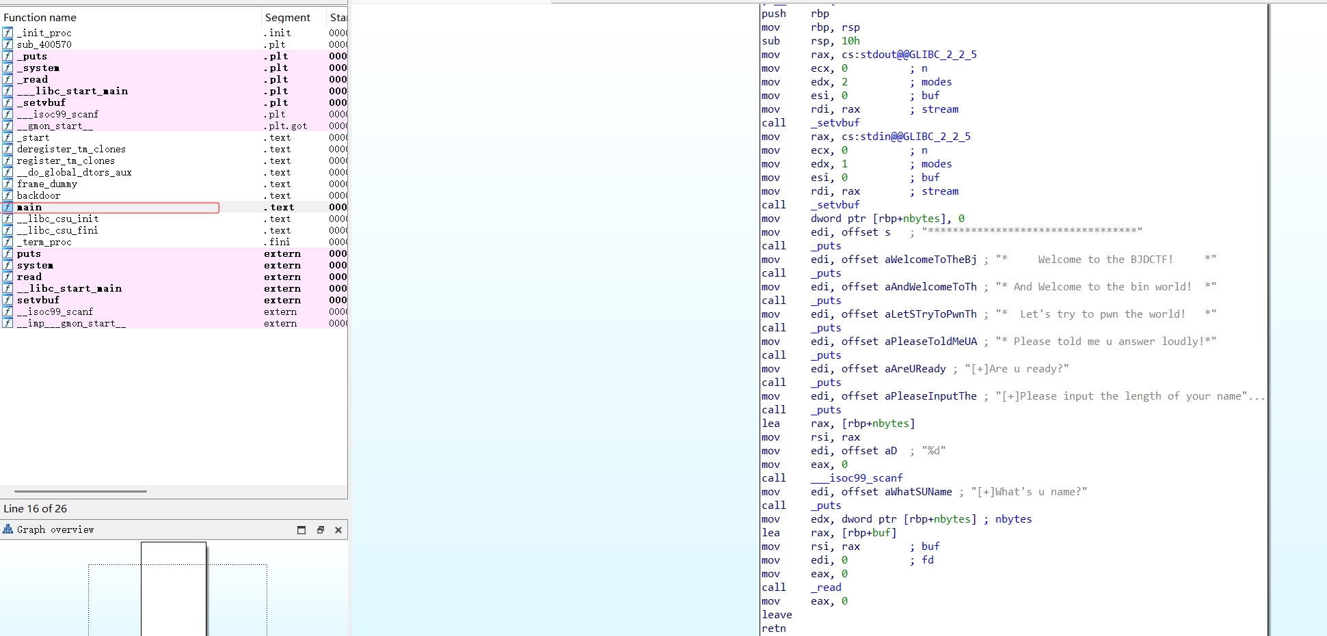This screenshot has height=636, width=1327.
Task: Click the function icon next to _term_proc
Action: 8,242
